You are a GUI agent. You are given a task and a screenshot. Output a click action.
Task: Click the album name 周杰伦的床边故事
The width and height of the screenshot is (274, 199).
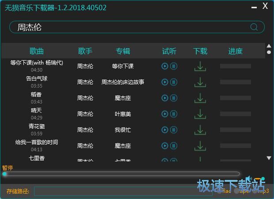tap(123, 82)
